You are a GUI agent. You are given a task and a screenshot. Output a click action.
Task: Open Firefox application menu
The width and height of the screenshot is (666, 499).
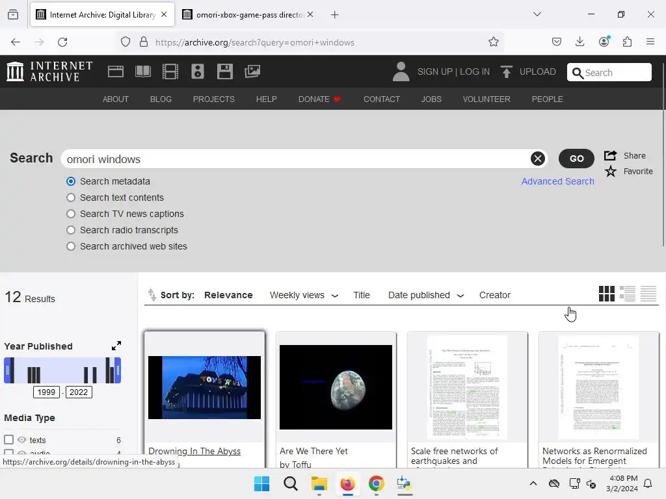650,42
